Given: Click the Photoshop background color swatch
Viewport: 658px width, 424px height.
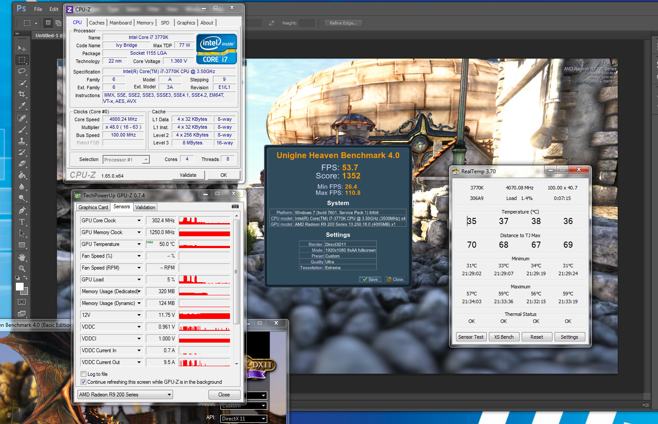Looking at the screenshot, I should click(x=26, y=292).
